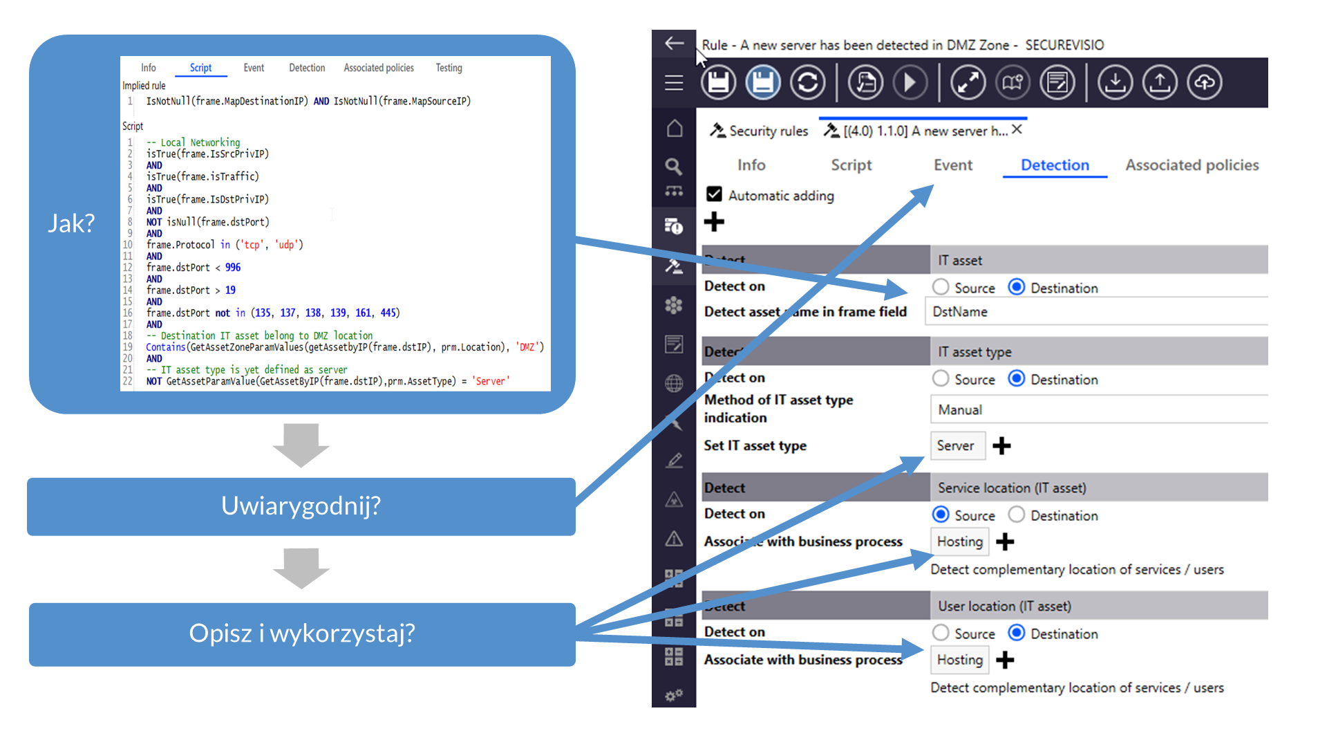This screenshot has height=740, width=1318.
Task: Open the Manual method of indication dropdown
Action: [1099, 409]
